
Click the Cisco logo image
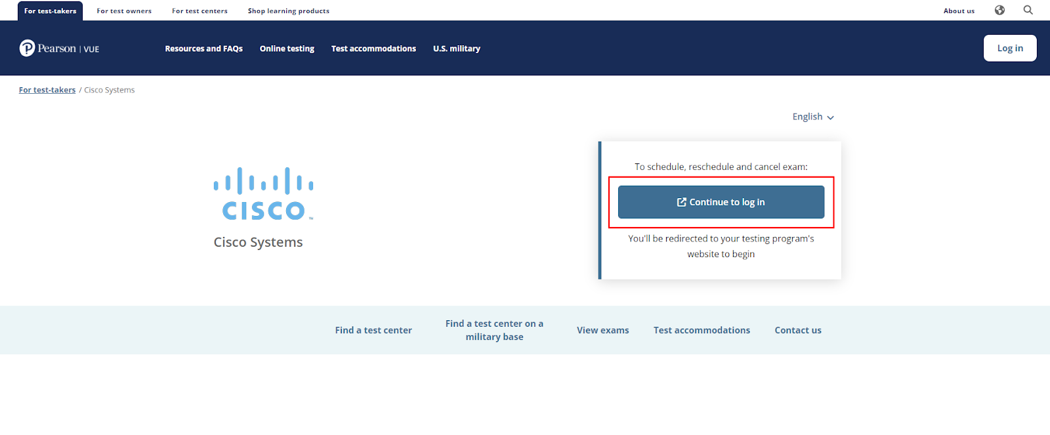click(x=264, y=194)
